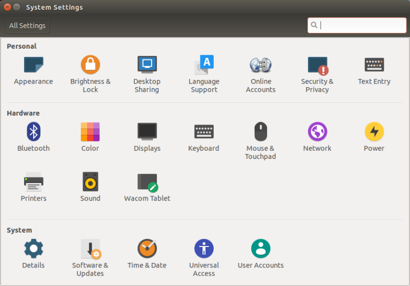410x286 pixels.
Task: Open User Accounts settings
Action: 260,249
